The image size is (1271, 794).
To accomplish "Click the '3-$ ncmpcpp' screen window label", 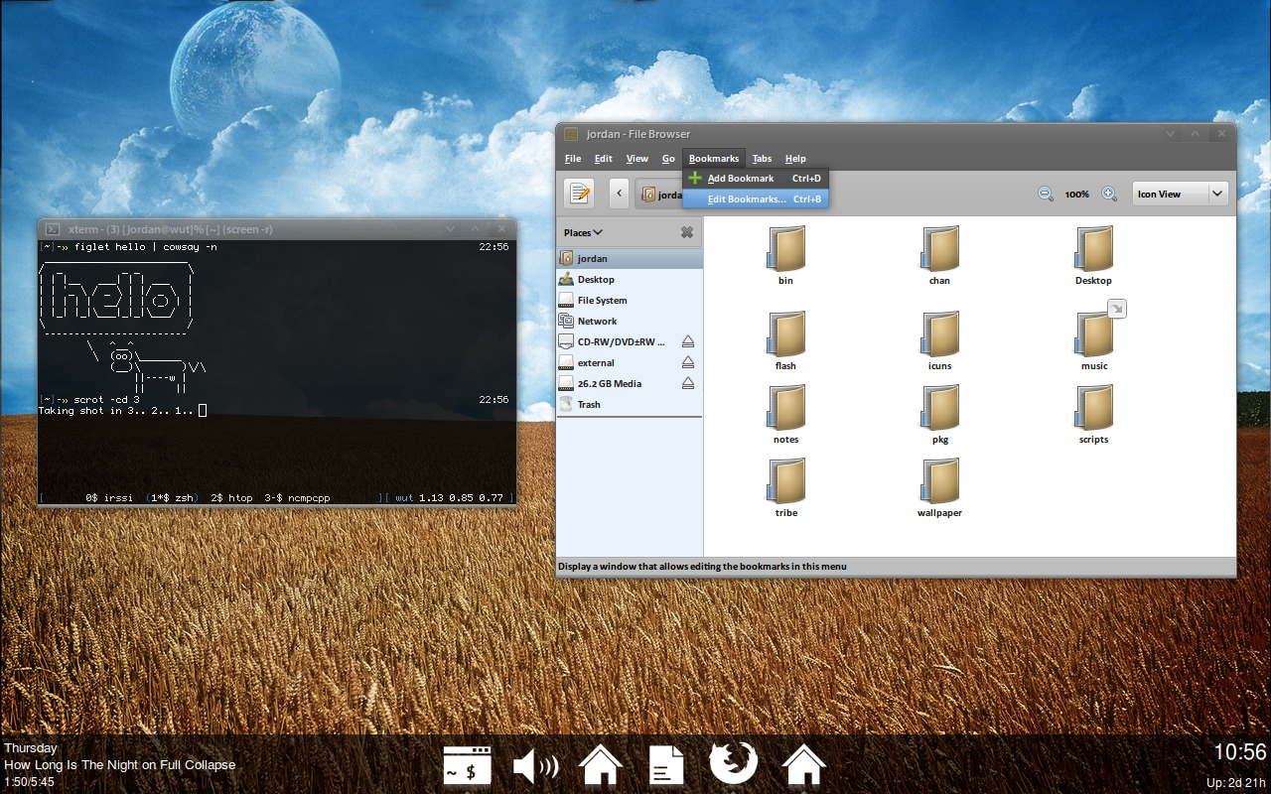I will point(297,497).
